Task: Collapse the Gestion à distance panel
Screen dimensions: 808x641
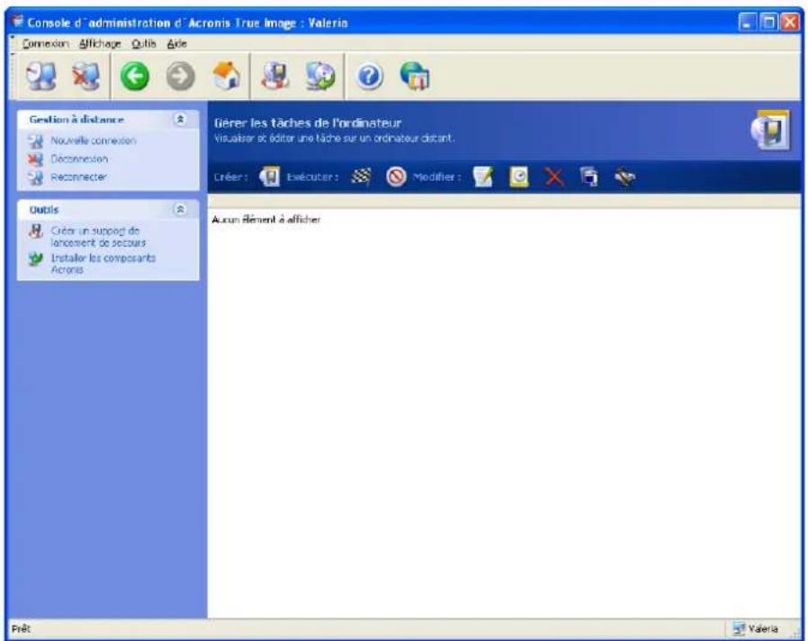Action: coord(180,120)
